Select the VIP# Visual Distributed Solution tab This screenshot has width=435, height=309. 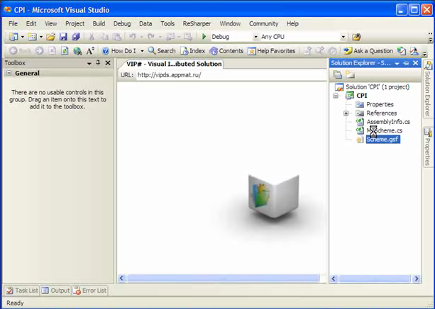[x=172, y=64]
